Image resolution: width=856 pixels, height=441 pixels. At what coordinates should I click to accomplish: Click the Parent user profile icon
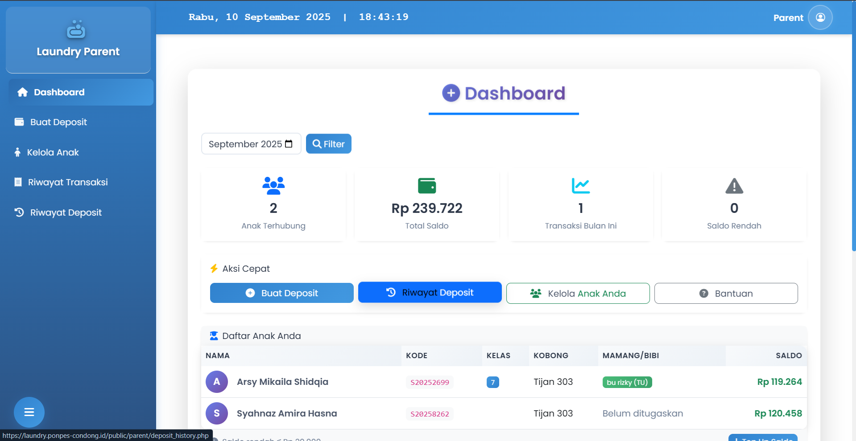820,17
